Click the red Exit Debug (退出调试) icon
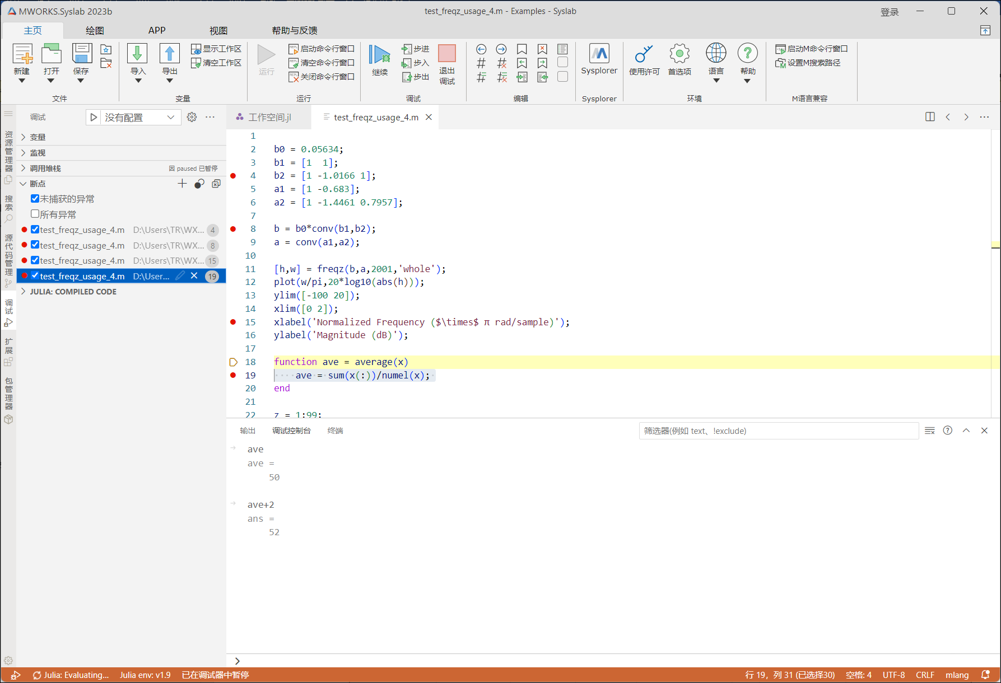The width and height of the screenshot is (1001, 683). (x=446, y=54)
